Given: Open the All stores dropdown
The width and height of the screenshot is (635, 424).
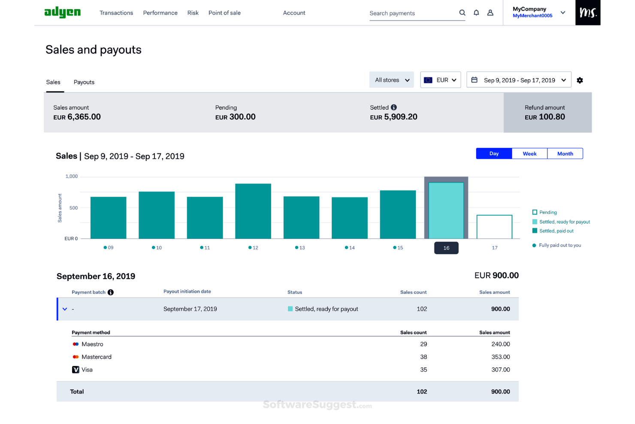Looking at the screenshot, I should 391,79.
